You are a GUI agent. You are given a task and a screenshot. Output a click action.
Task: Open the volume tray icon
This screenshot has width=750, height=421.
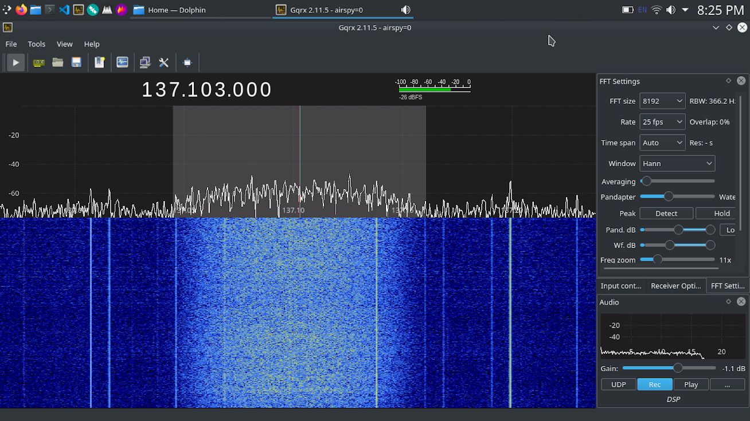671,10
